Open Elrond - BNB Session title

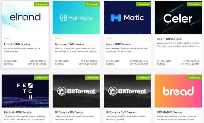tap(17, 44)
